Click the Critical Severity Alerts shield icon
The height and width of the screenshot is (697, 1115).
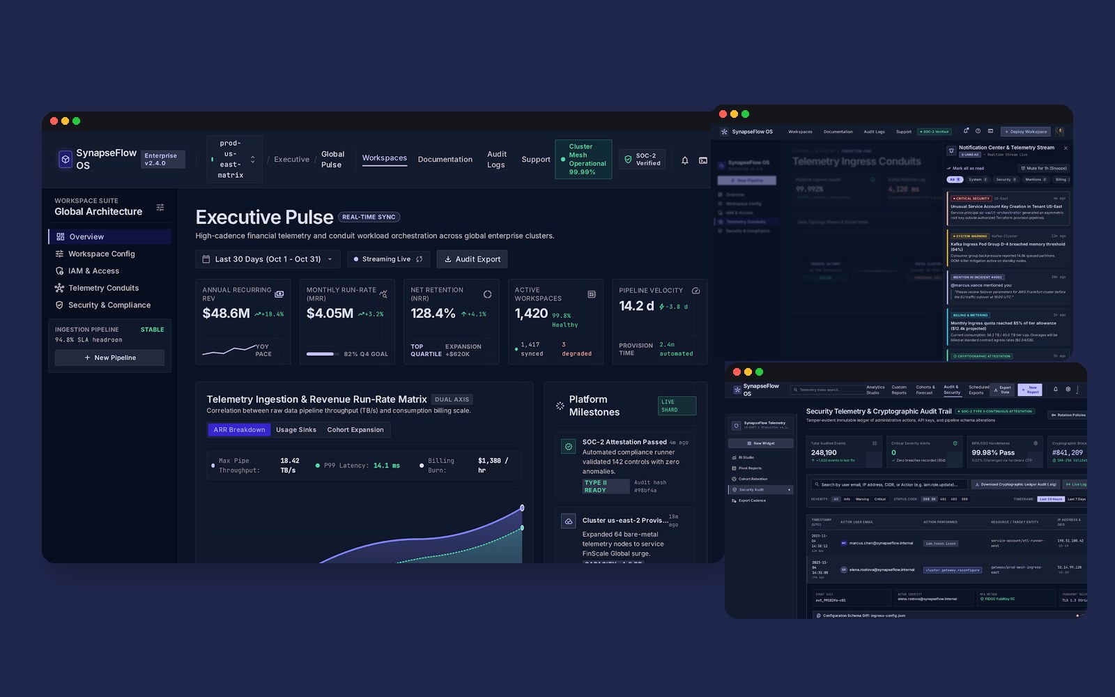coord(955,443)
